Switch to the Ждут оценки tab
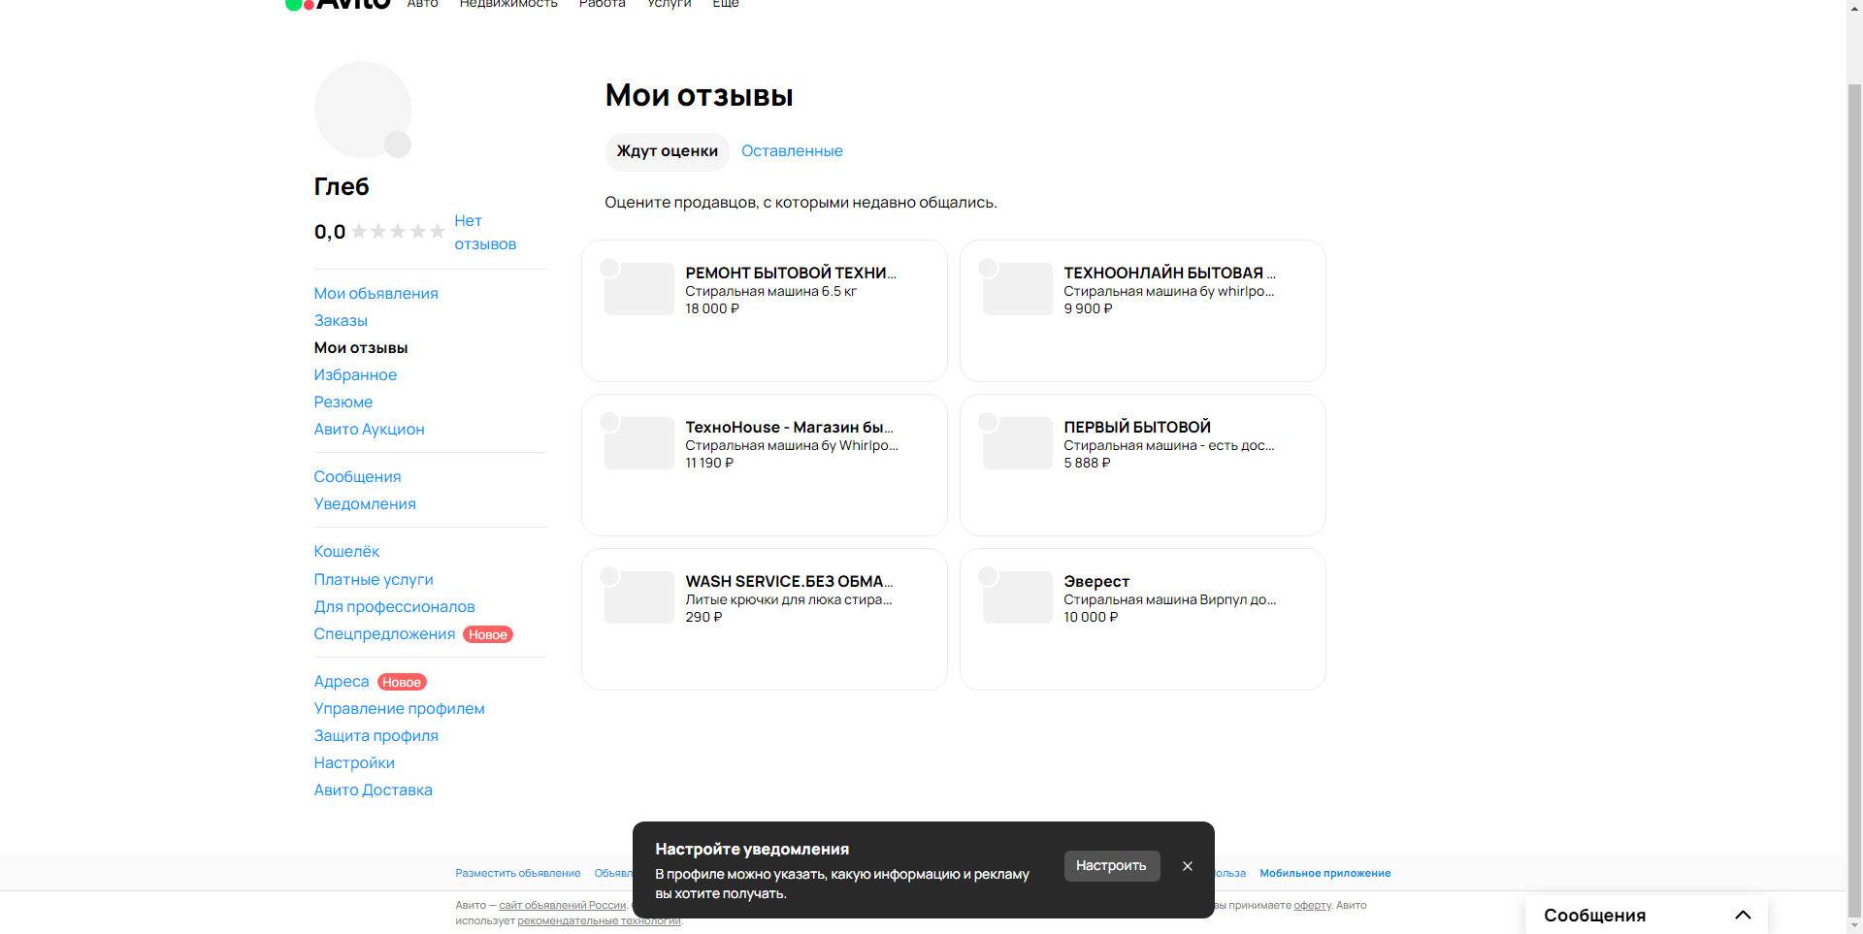This screenshot has height=934, width=1863. click(668, 151)
